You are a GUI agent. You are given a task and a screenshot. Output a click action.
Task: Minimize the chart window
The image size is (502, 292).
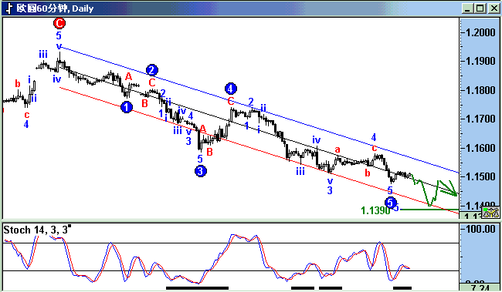click(467, 8)
